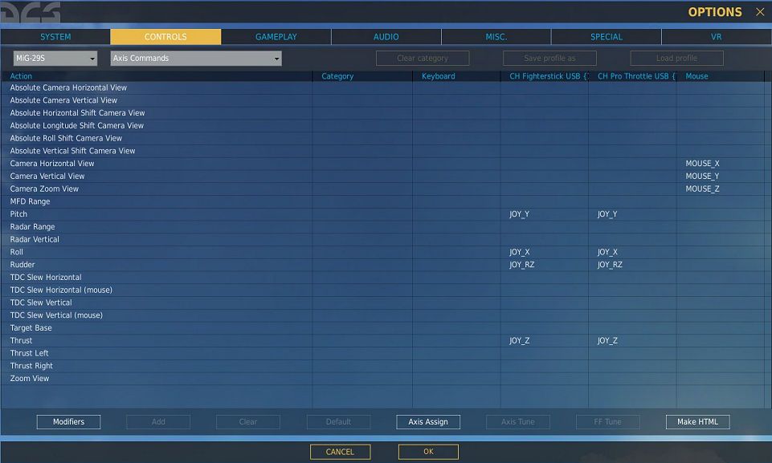
Task: Close the Options window with X icon
Action: click(760, 12)
